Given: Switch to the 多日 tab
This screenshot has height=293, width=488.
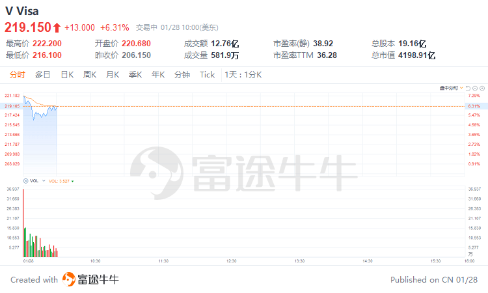Looking at the screenshot, I should (x=43, y=75).
